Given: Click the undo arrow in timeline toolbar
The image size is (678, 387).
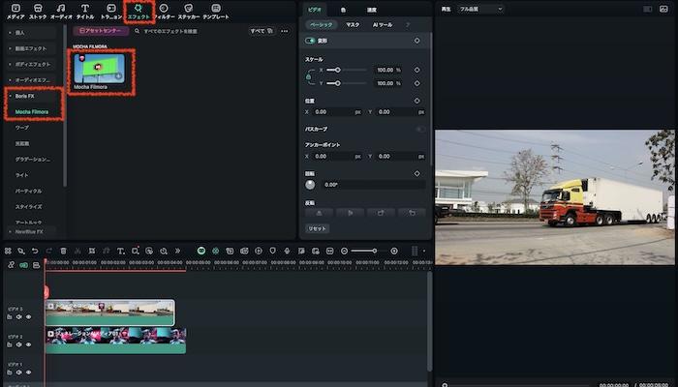Looking at the screenshot, I should click(x=35, y=251).
